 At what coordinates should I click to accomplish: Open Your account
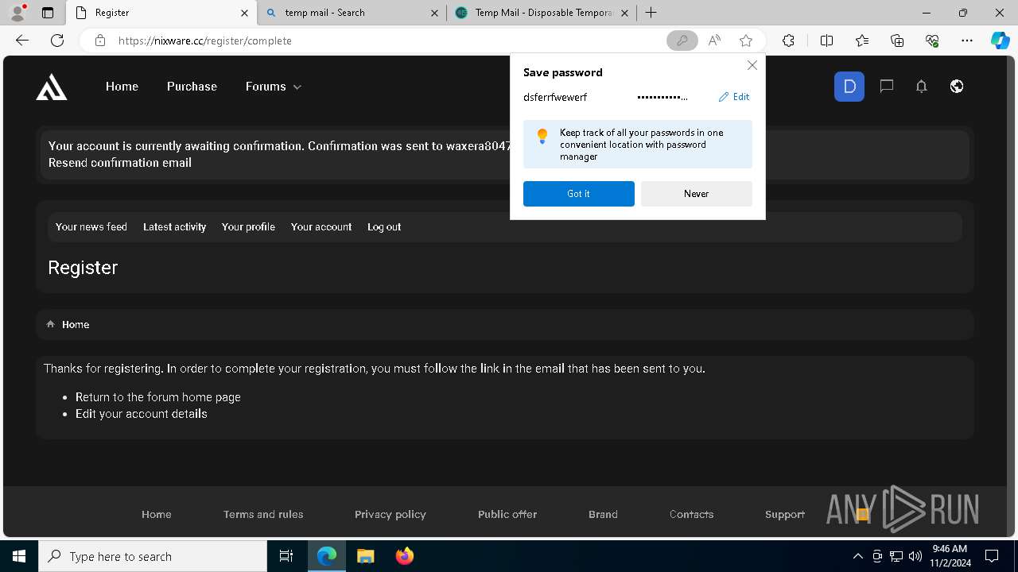(321, 227)
